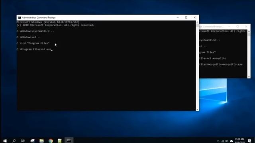Image resolution: width=255 pixels, height=143 pixels.
Task: Open the Command Prompt system menu icon in title bar
Action: [20, 17]
